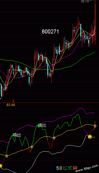The width and height of the screenshot is (99, 173).
Task: Select green down arrow beside lower 卖出 label
Action: tap(13, 135)
